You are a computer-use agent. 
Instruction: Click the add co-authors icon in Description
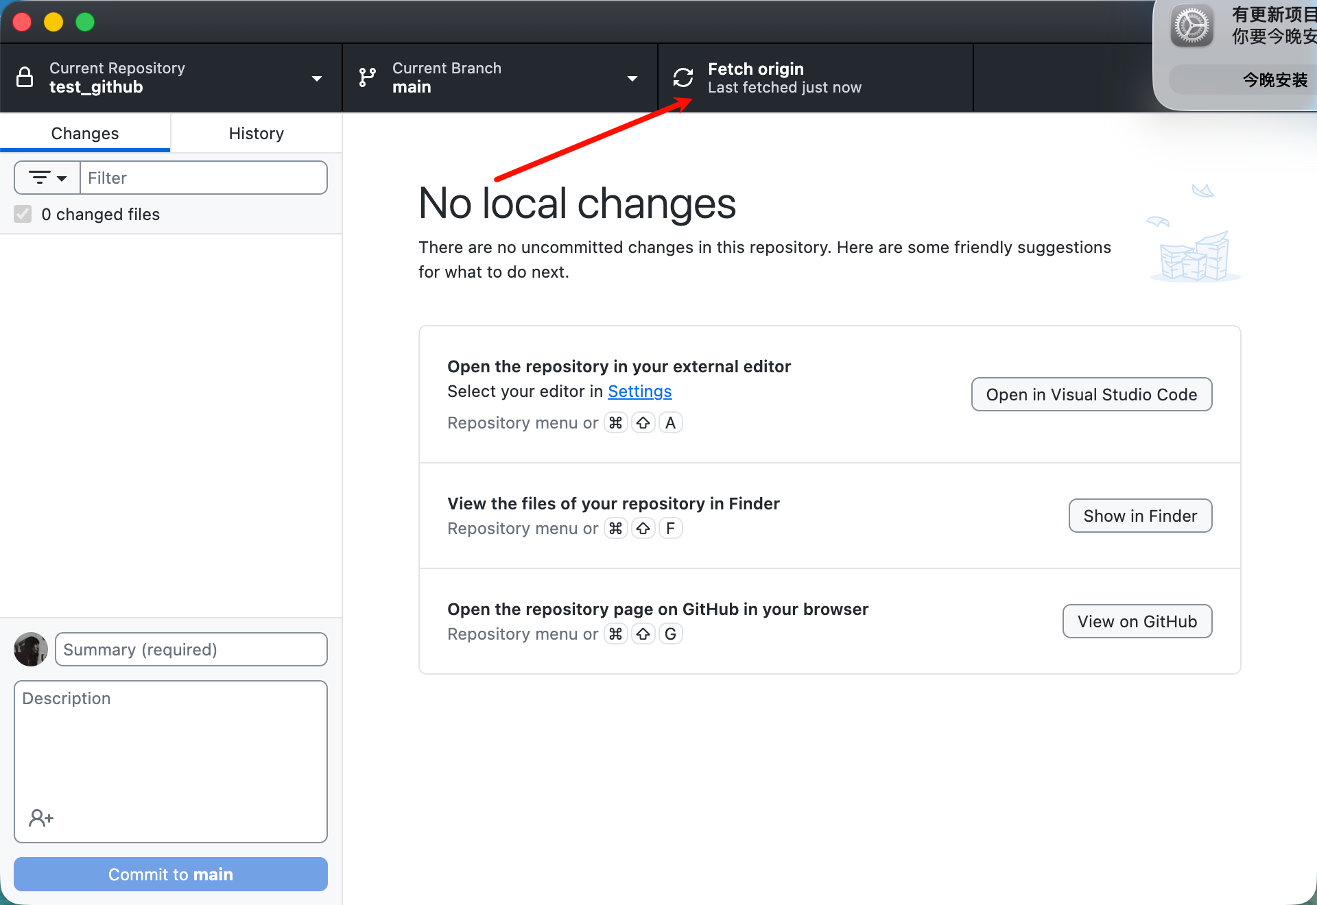click(40, 817)
